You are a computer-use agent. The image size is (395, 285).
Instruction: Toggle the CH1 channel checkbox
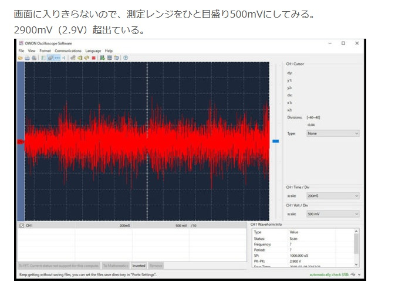pyautogui.click(x=22, y=225)
